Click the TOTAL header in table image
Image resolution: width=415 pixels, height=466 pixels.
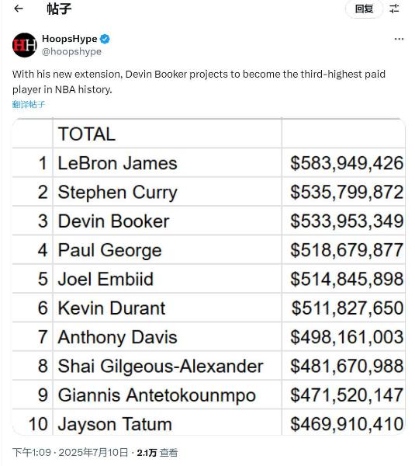point(87,134)
